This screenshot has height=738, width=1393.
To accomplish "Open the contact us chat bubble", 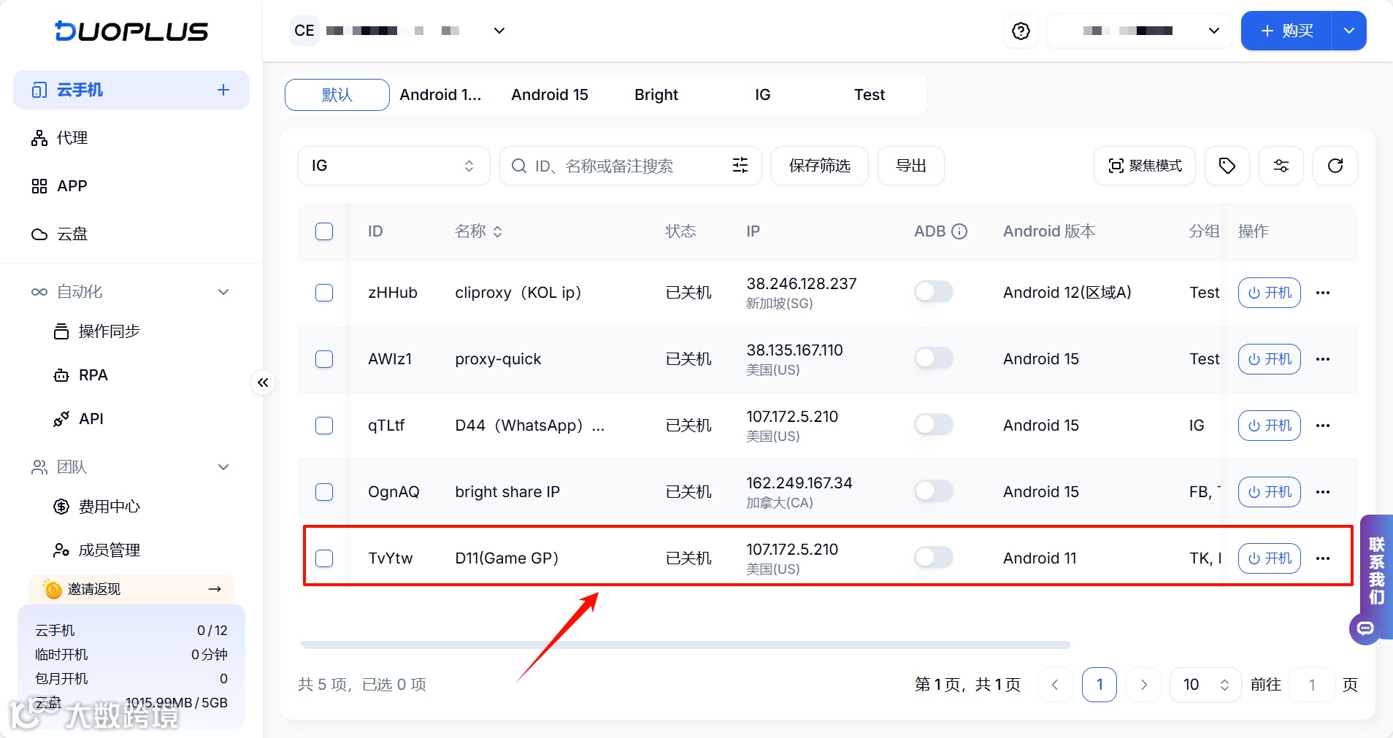I will pos(1365,628).
